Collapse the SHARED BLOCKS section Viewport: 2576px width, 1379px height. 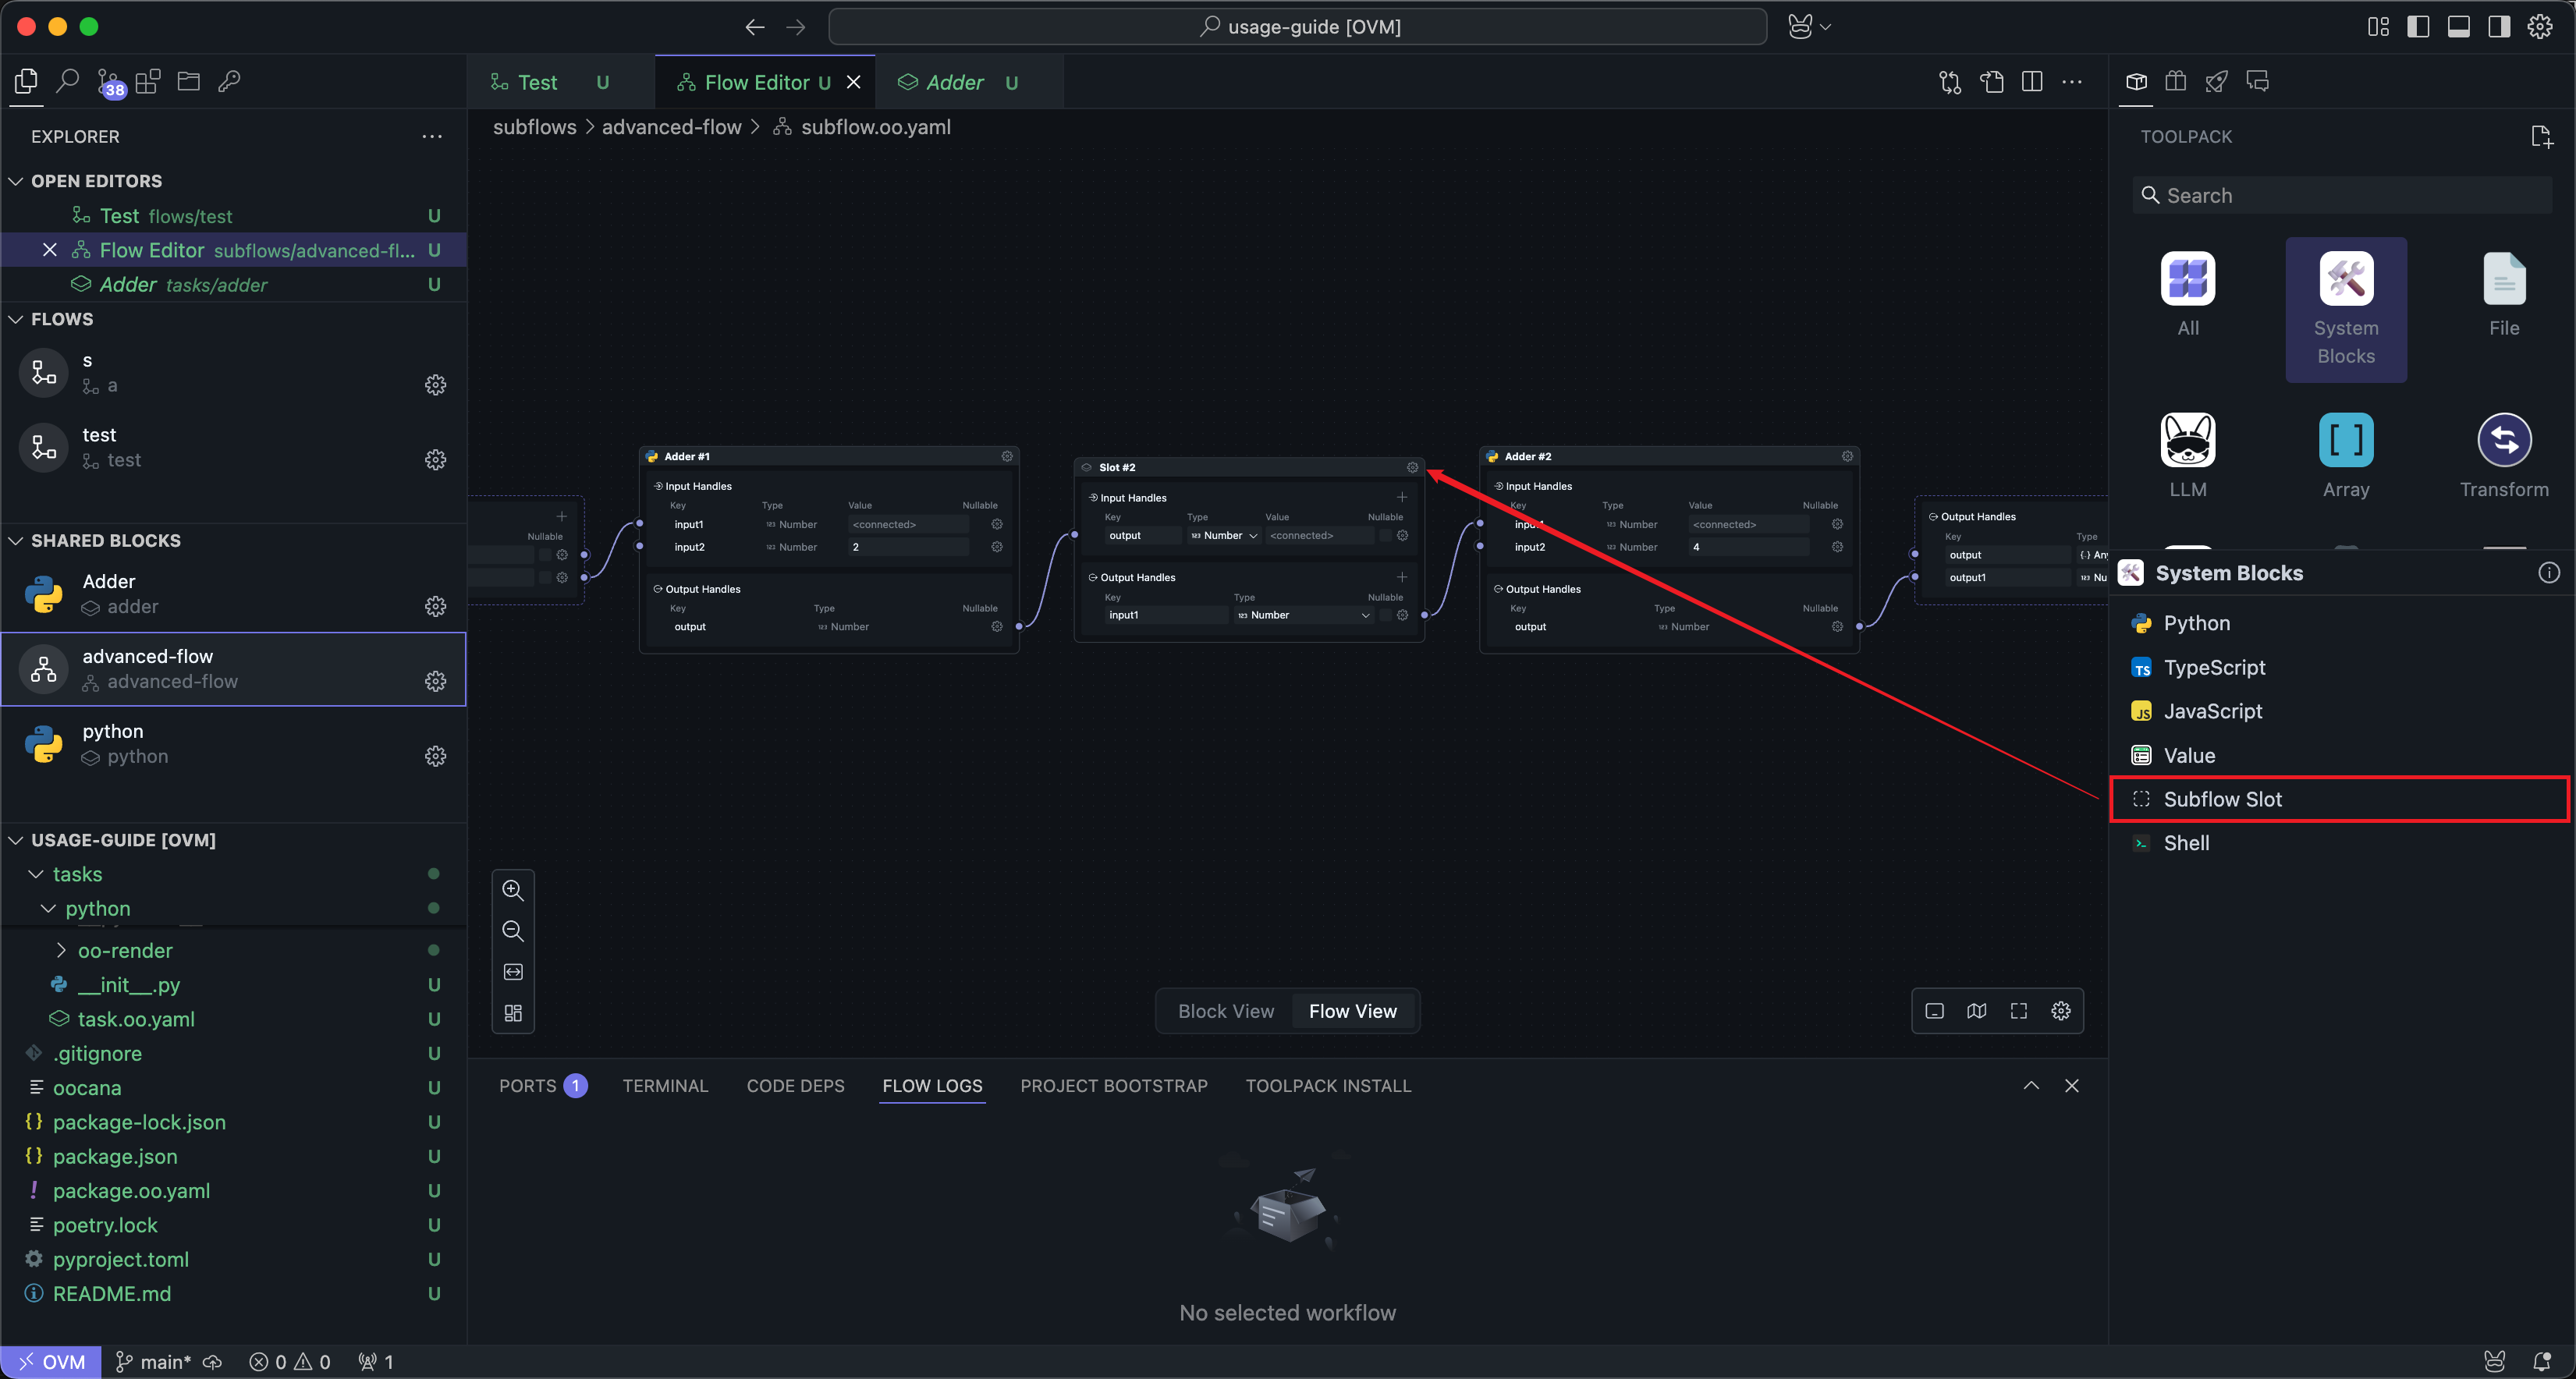[x=105, y=540]
